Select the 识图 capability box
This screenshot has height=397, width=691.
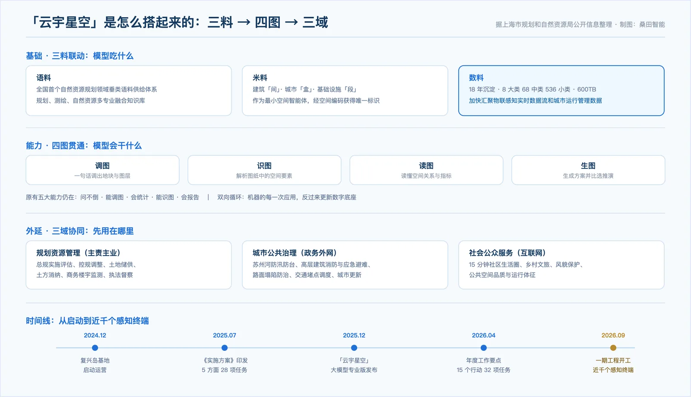tap(264, 170)
